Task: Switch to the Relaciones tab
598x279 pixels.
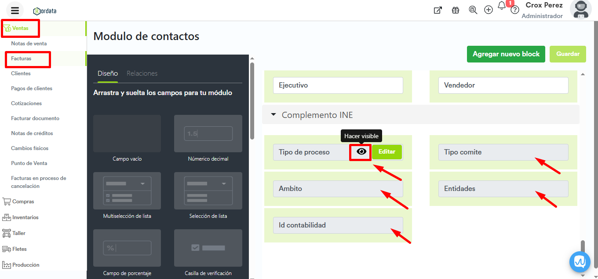Action: click(142, 73)
